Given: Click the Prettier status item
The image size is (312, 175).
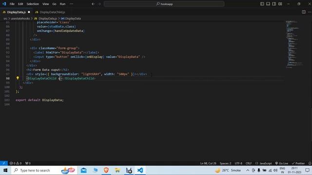Looking at the screenshot, I should (298, 163).
